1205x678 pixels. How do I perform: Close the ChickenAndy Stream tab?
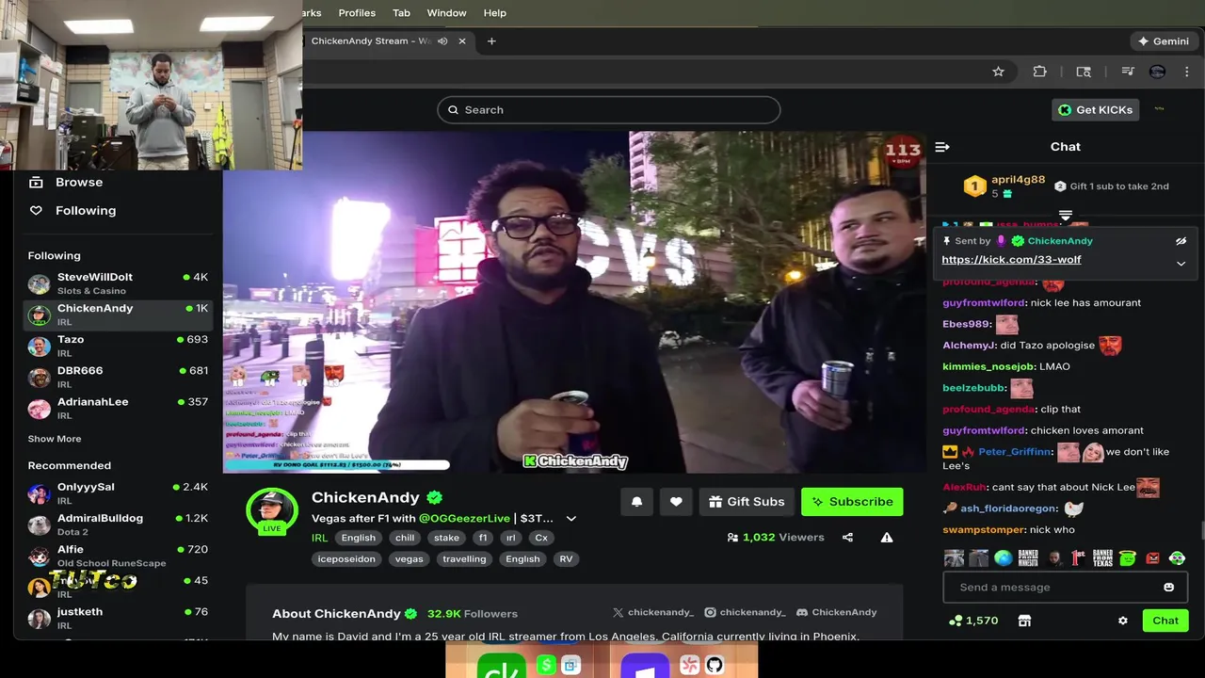[x=462, y=40]
